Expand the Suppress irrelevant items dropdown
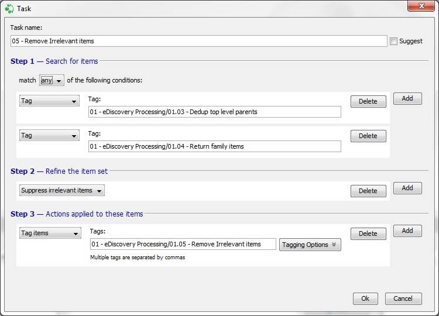Image resolution: width=439 pixels, height=316 pixels. [x=62, y=190]
